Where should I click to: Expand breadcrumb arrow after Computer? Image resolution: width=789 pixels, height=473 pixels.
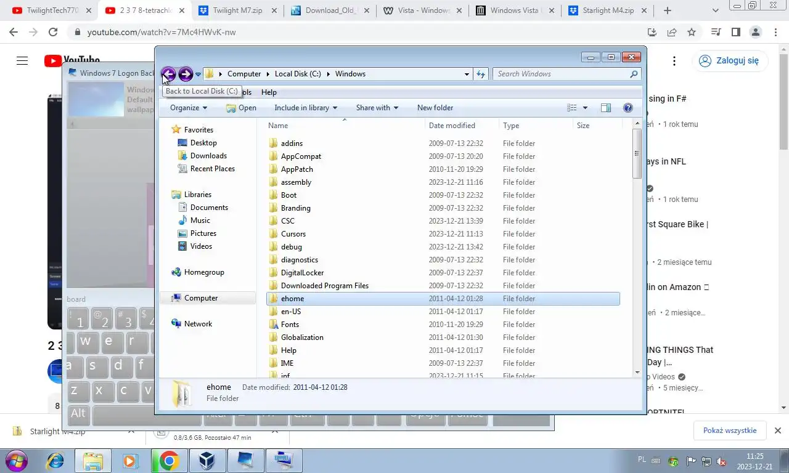click(268, 74)
